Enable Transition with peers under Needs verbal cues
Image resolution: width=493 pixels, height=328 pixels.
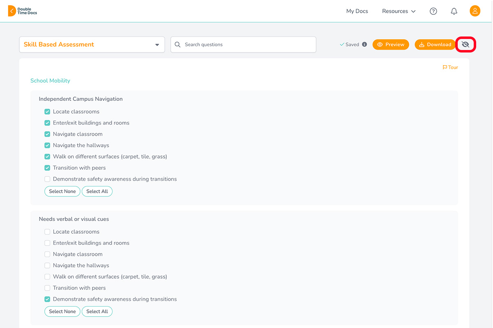click(x=47, y=287)
